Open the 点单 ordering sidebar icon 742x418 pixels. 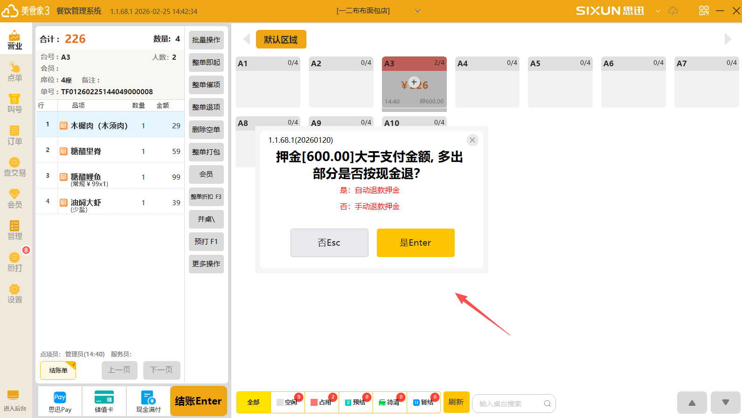[x=14, y=72]
